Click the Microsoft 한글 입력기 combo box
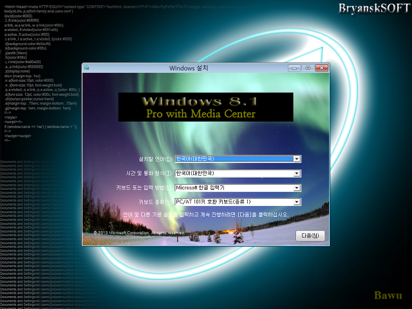Viewport: 412px width, 309px height. click(x=238, y=187)
